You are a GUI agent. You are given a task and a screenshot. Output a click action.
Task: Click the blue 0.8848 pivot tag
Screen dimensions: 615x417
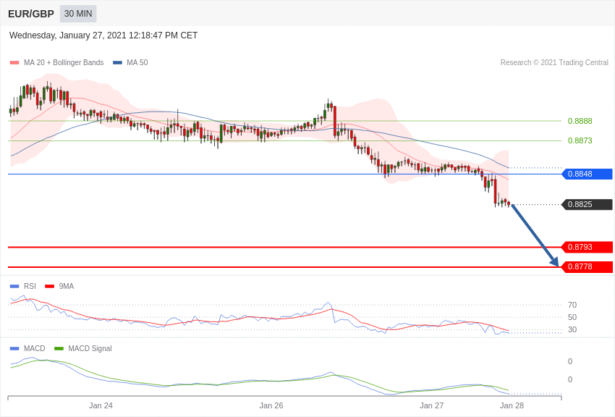click(588, 174)
